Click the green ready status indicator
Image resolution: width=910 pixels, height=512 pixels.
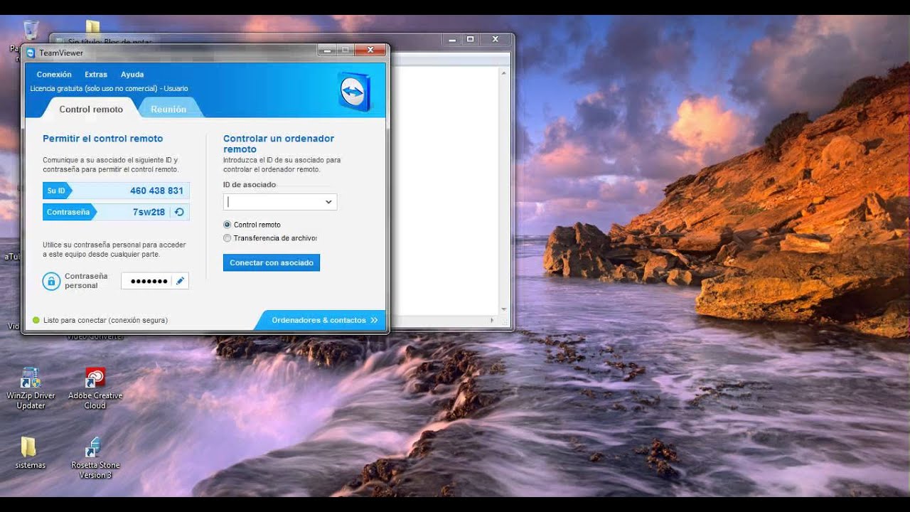[x=36, y=320]
